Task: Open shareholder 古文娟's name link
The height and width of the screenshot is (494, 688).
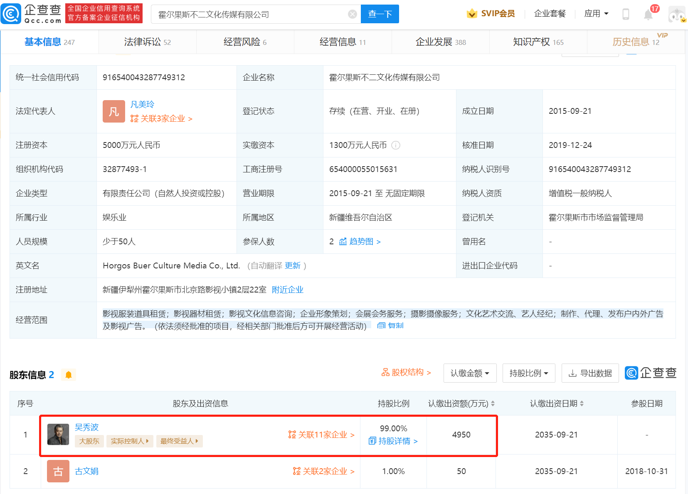Action: pos(86,471)
